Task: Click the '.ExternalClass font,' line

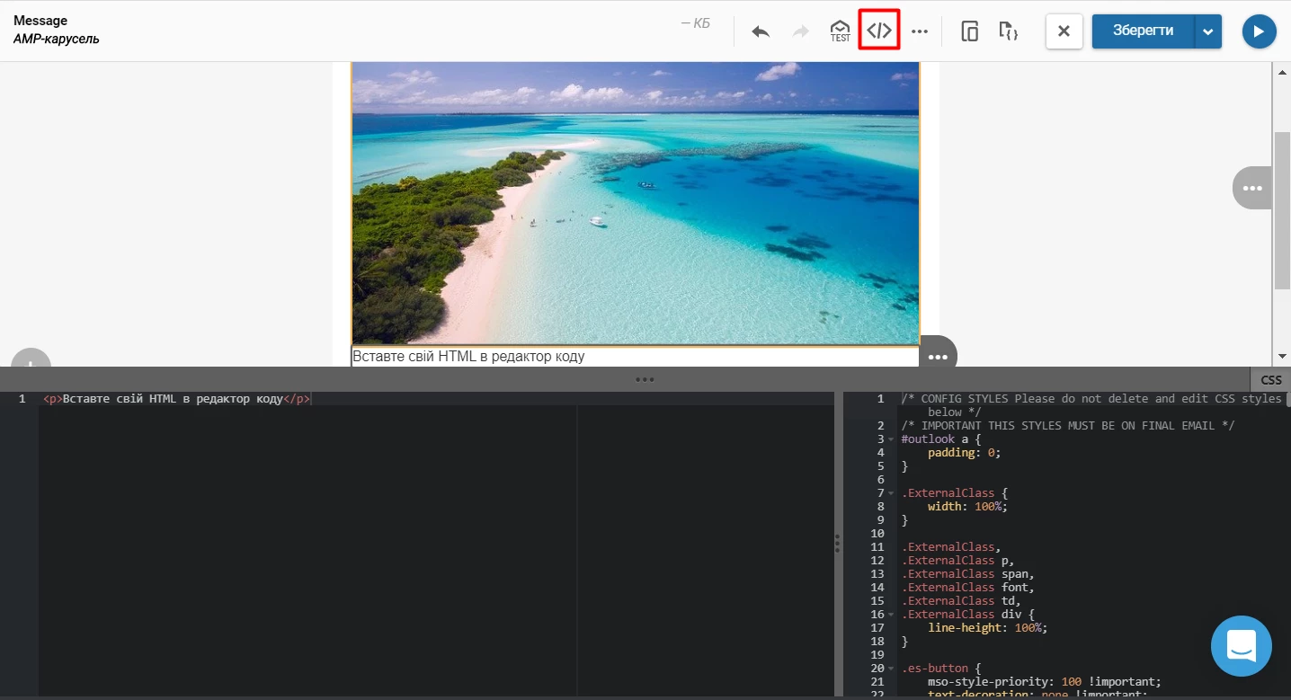Action: click(x=967, y=588)
